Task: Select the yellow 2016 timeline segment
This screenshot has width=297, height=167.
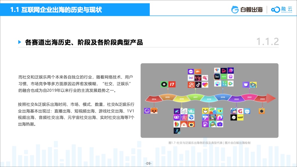Action: coord(182,99)
